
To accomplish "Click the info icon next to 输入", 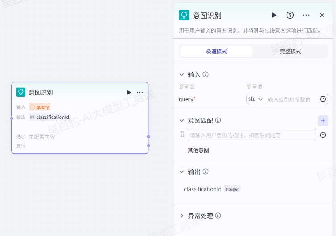I will pyautogui.click(x=205, y=74).
